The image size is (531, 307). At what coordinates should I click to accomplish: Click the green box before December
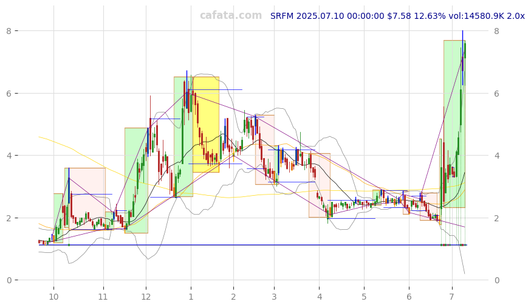coord(136,181)
